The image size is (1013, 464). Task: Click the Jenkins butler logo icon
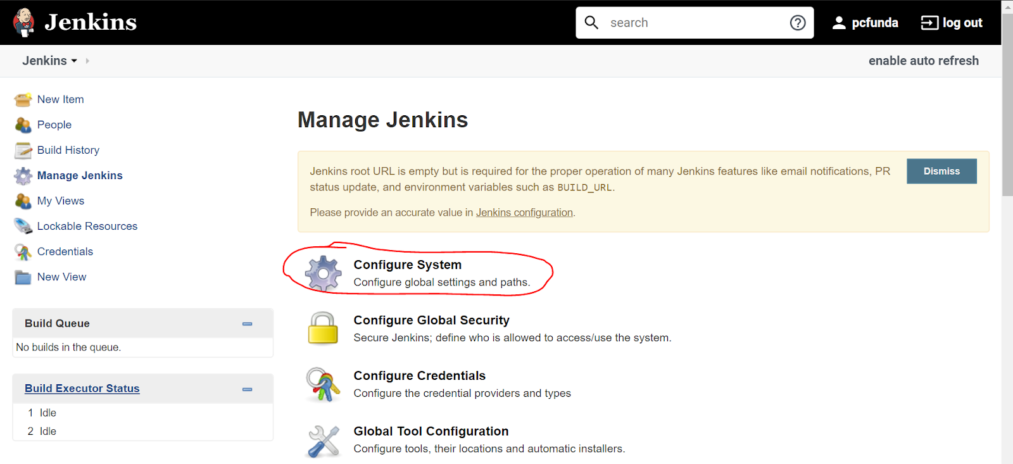[24, 23]
